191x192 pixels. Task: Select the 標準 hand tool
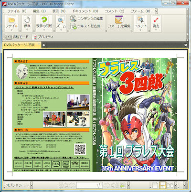27,23
